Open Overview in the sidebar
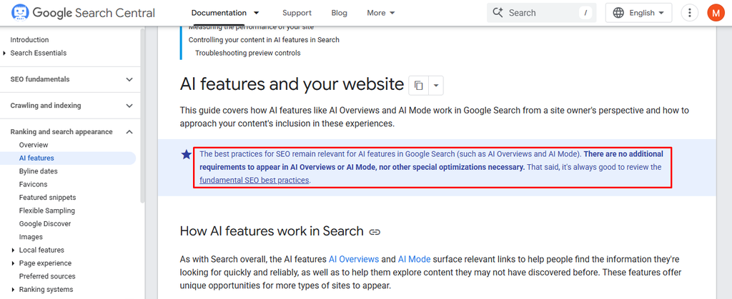Image resolution: width=732 pixels, height=299 pixels. [34, 145]
